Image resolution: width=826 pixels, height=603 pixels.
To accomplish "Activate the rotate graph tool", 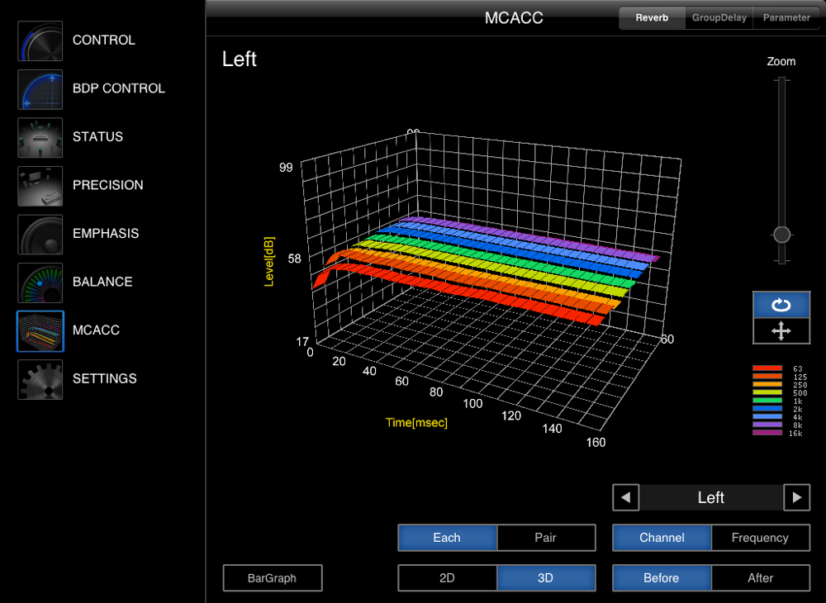I will pos(781,305).
